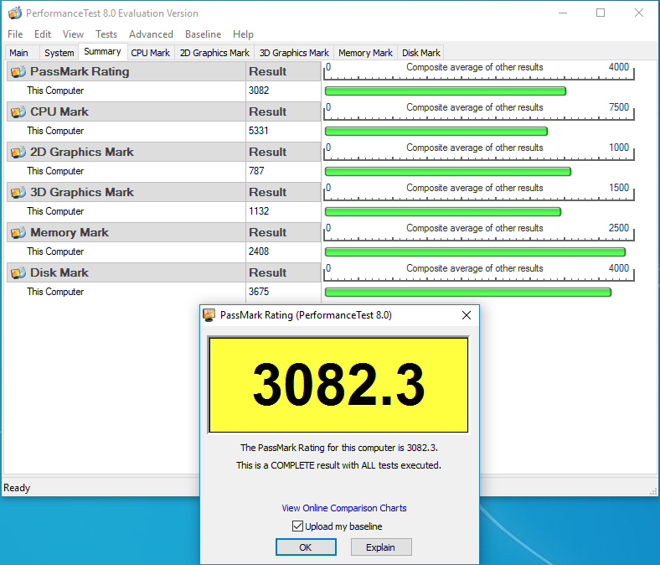Open the Advanced menu

151,34
